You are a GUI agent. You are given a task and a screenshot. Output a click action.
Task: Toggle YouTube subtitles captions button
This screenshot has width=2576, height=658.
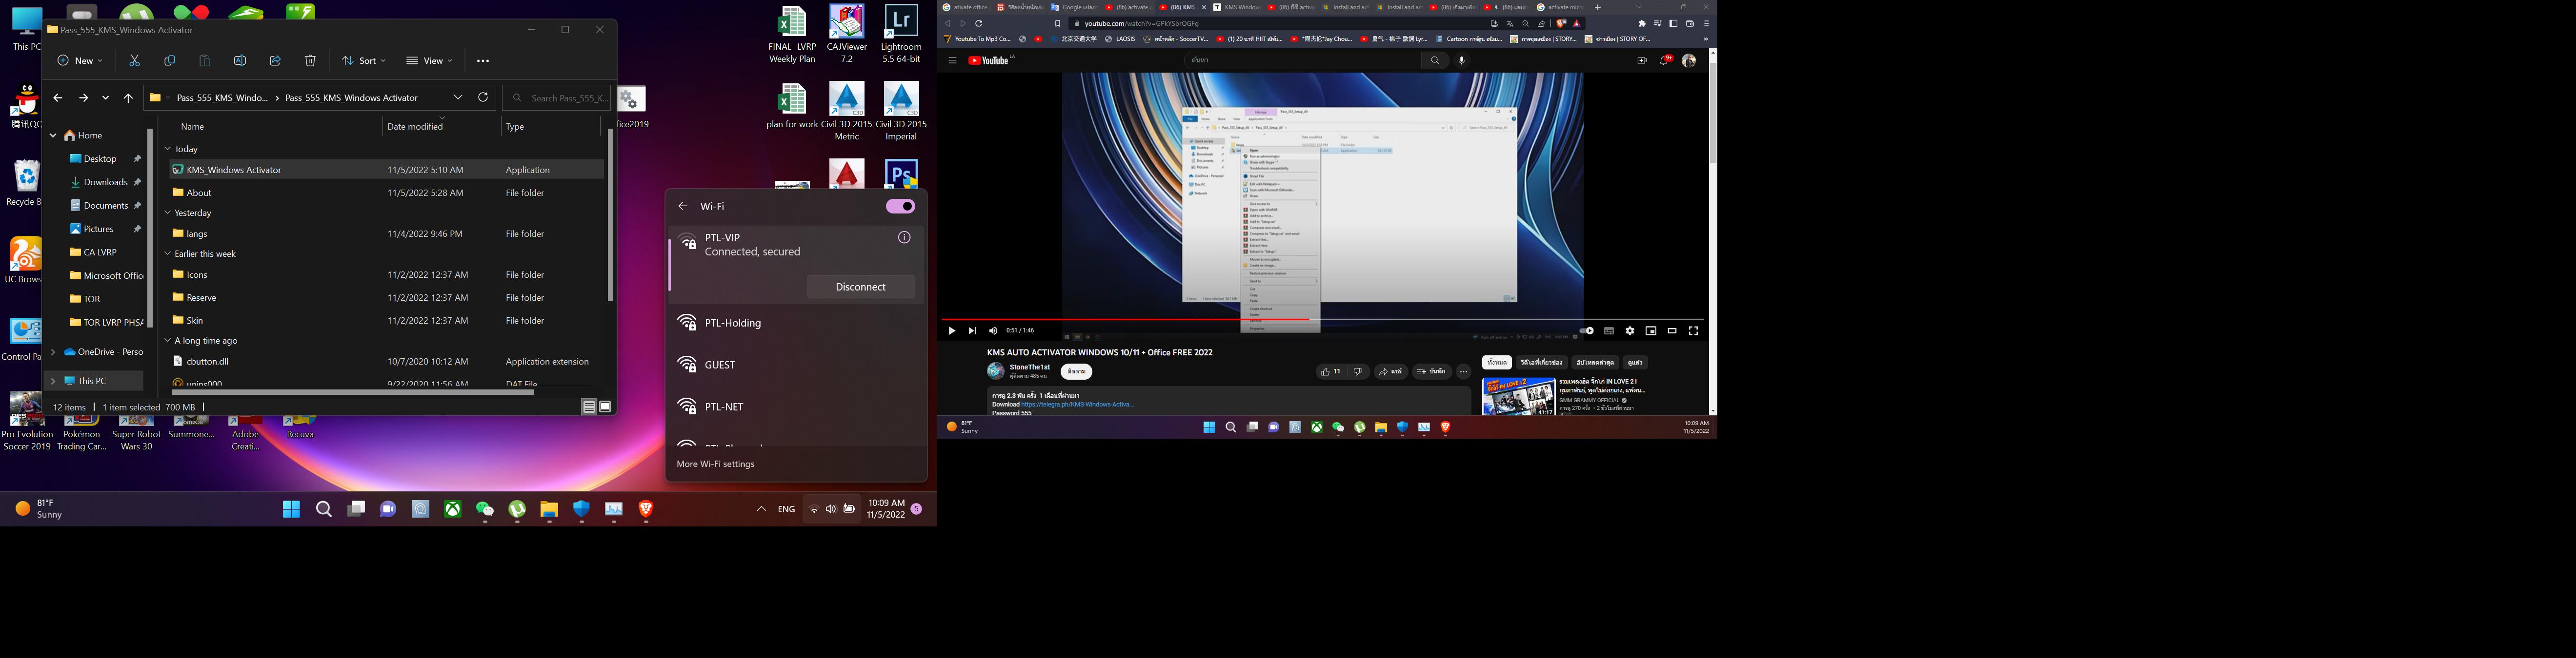point(1609,330)
